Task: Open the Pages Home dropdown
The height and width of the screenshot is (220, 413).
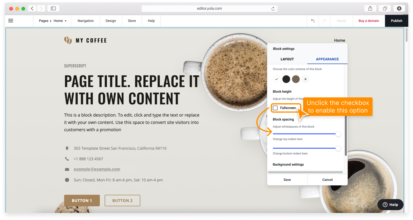Action: (53, 21)
